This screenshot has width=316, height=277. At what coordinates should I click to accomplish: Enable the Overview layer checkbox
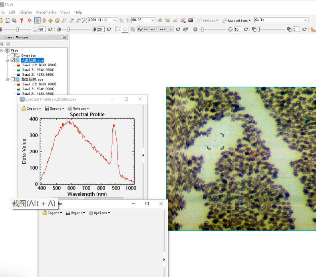13,55
